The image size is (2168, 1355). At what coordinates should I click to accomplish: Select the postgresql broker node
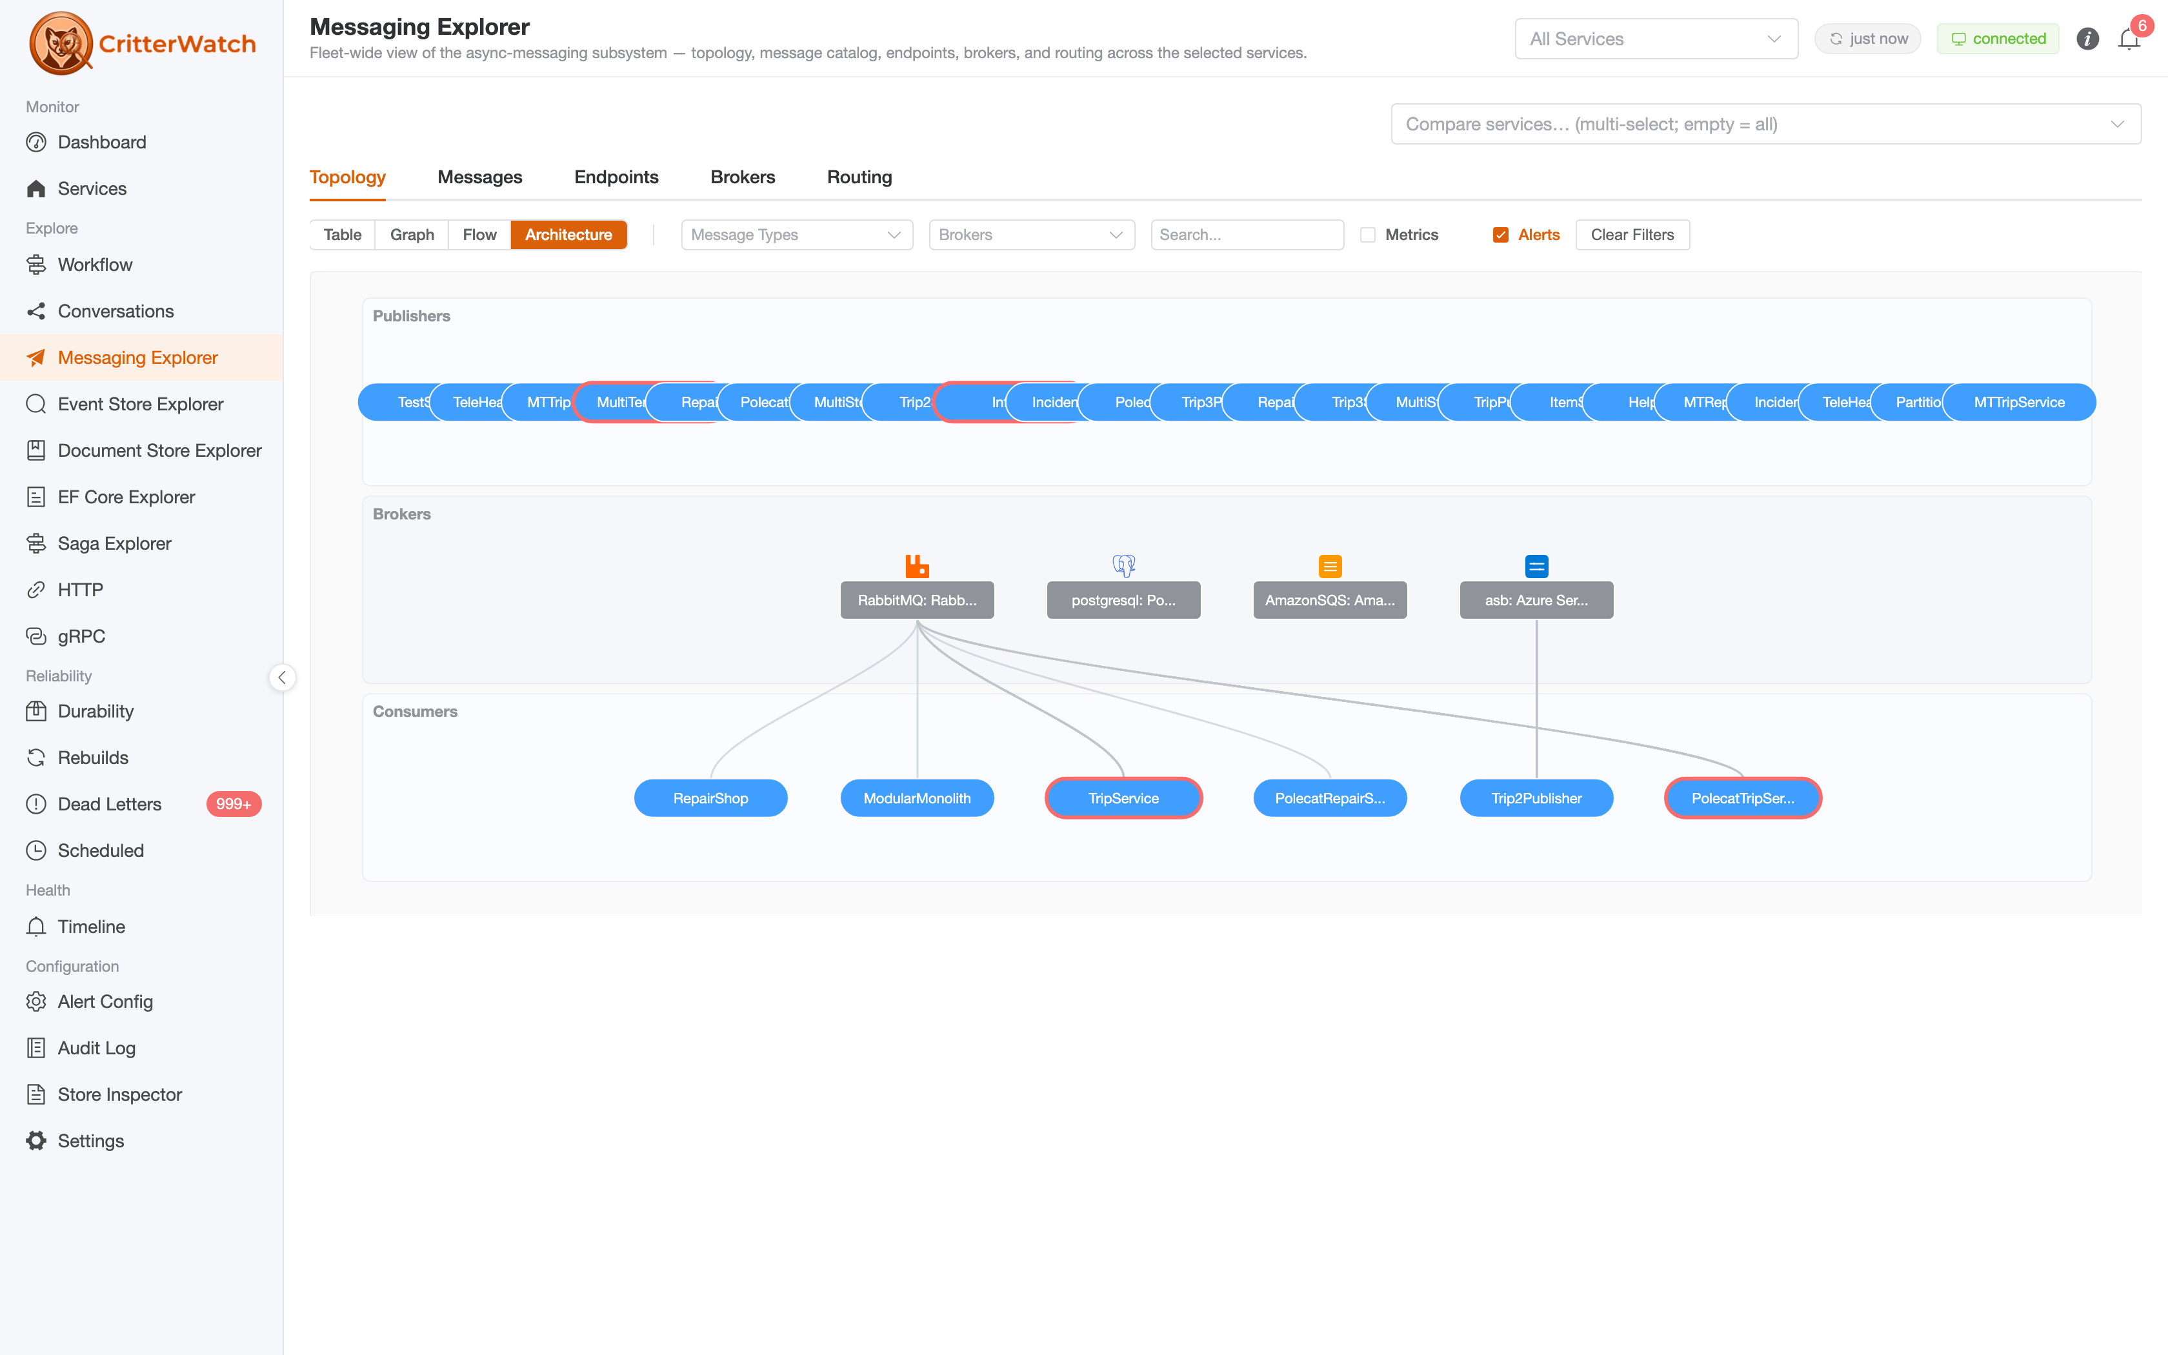point(1123,601)
